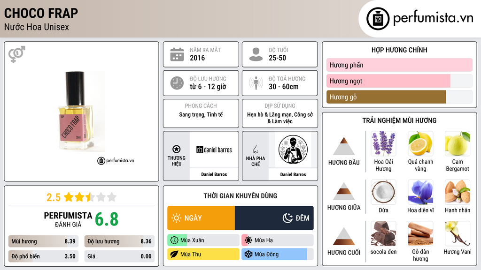
Task: Select the lemon Quả chanh vàng note
Action: pyautogui.click(x=420, y=143)
